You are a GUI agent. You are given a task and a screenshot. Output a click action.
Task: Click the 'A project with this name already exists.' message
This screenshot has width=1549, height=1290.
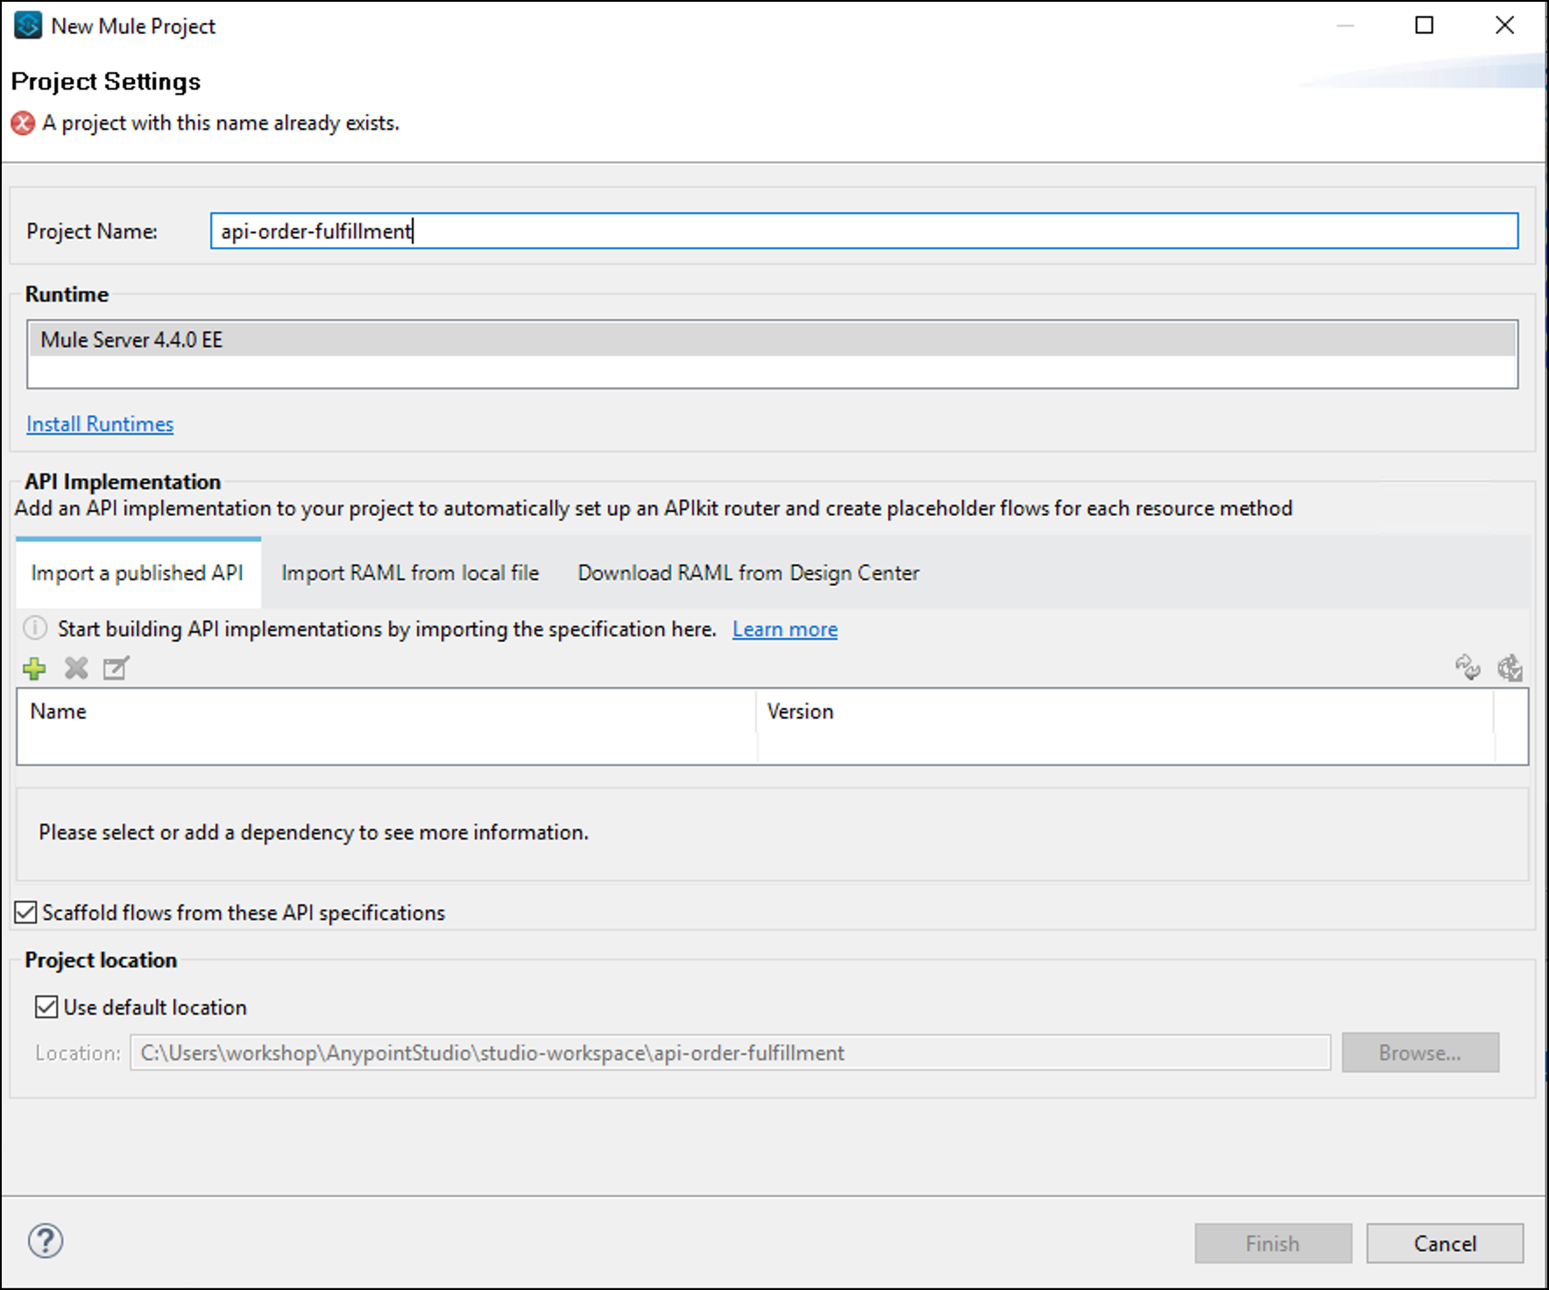click(221, 124)
